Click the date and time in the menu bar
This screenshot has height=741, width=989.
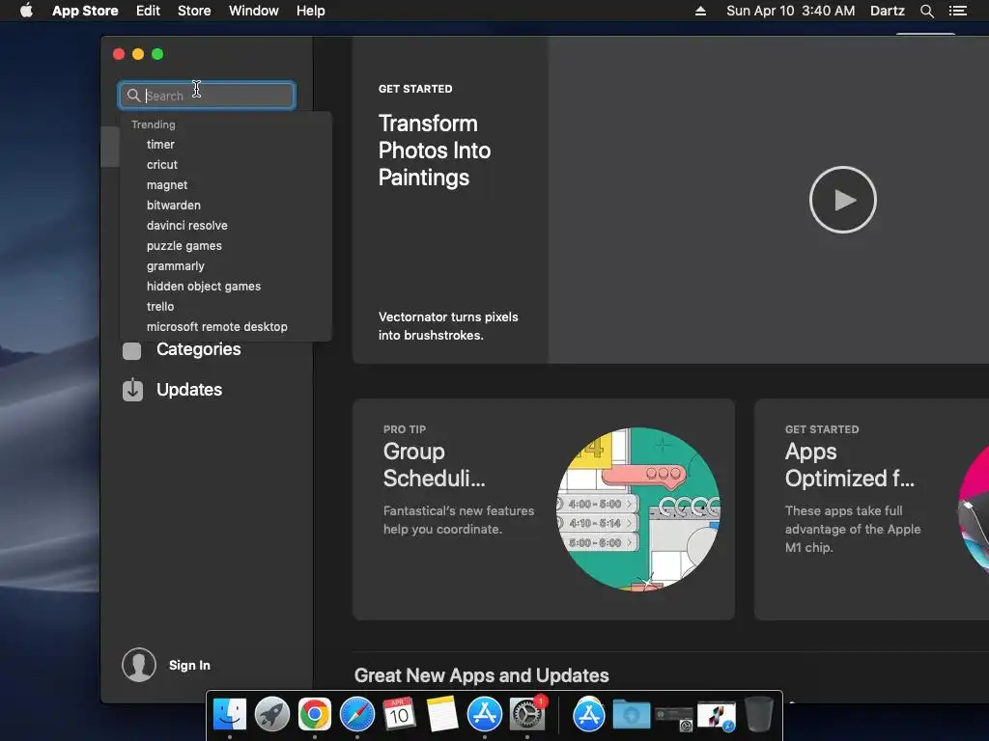pos(790,11)
